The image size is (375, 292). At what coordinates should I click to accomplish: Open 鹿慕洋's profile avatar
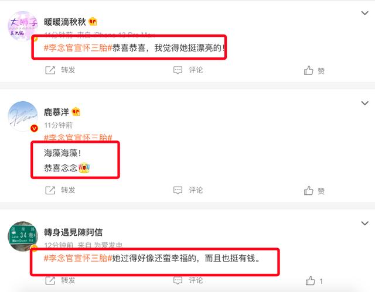tap(23, 116)
